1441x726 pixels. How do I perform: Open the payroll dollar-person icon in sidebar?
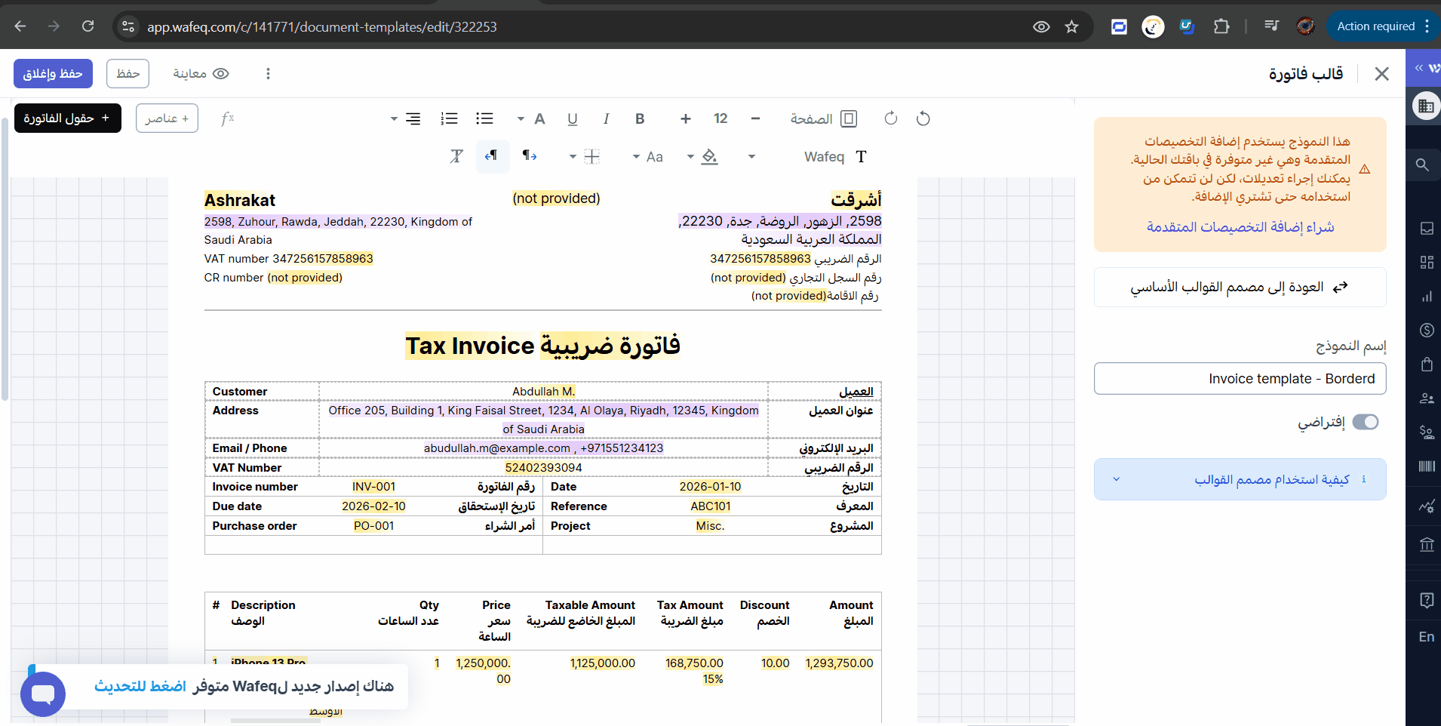click(1427, 432)
